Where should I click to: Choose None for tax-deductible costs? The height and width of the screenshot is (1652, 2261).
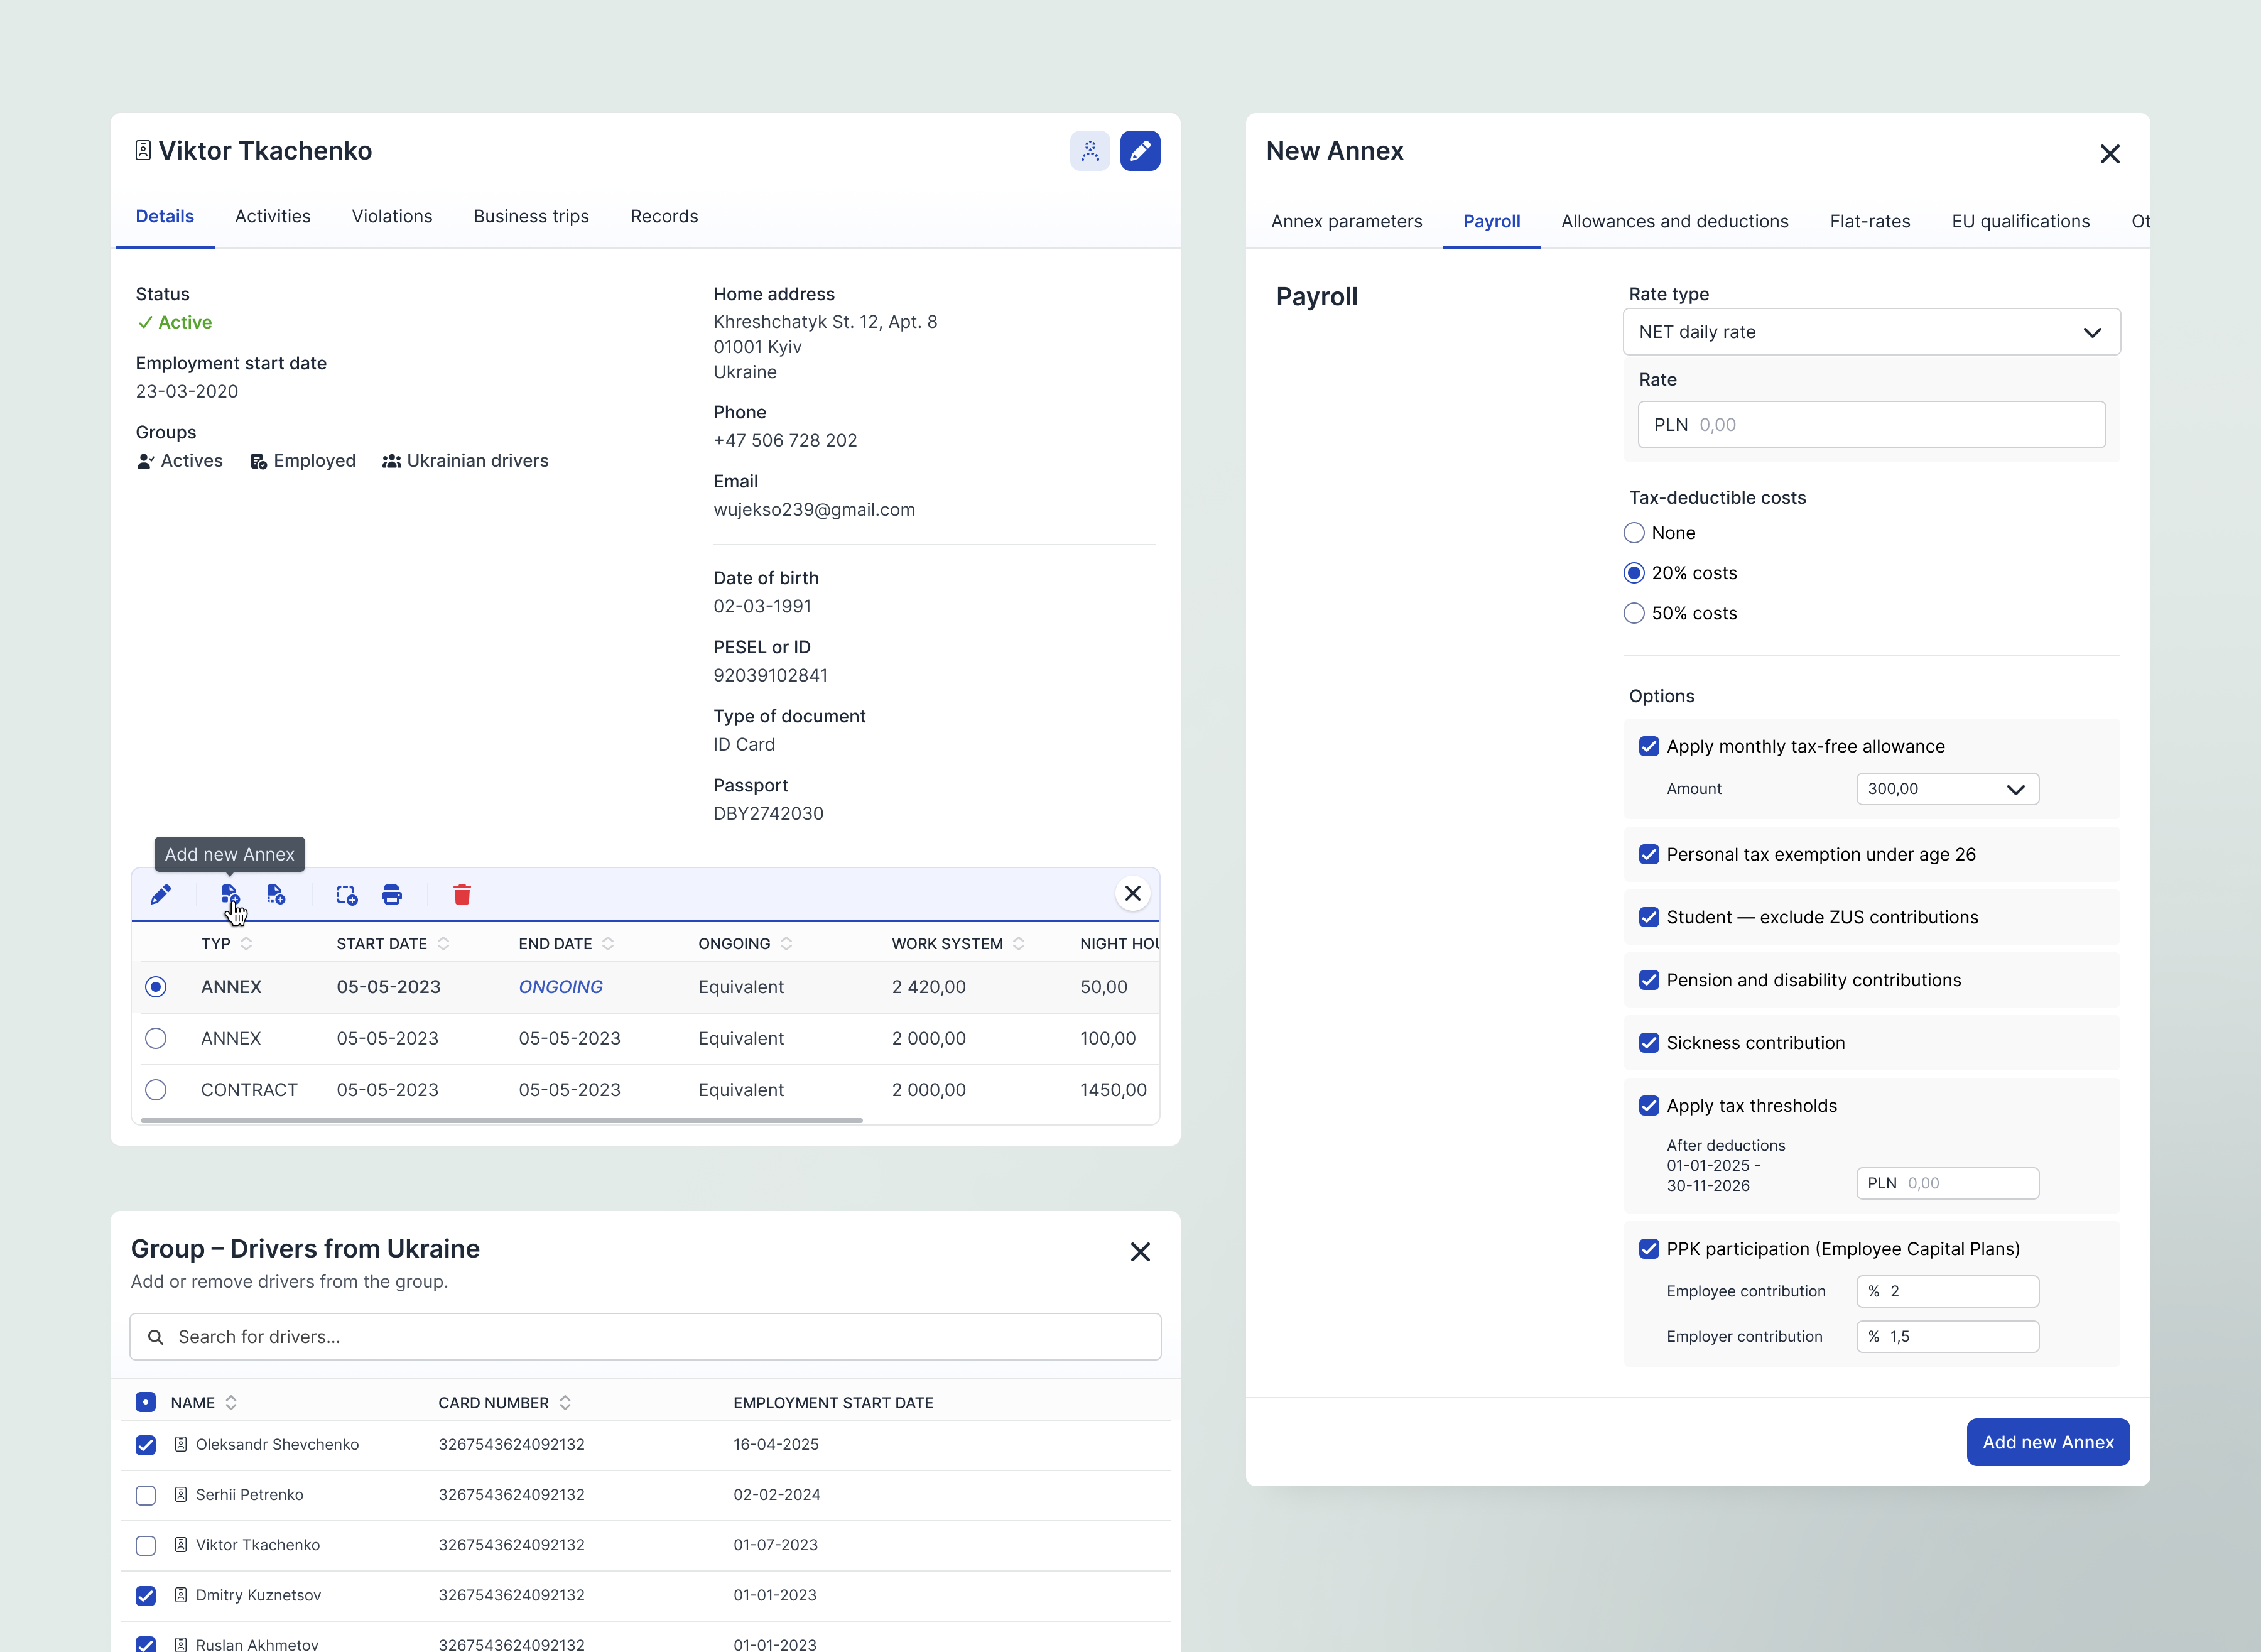(x=1634, y=533)
